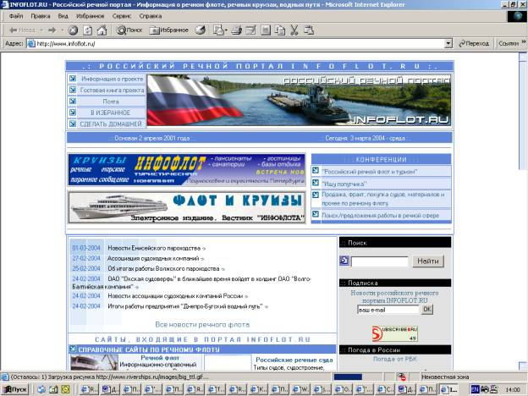Click the Print toolbar icon
The width and height of the screenshot is (528, 396).
pyautogui.click(x=236, y=30)
